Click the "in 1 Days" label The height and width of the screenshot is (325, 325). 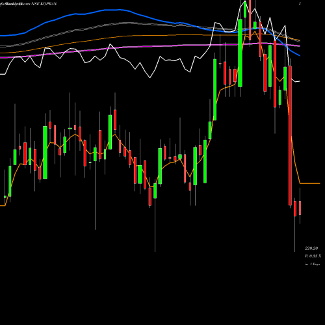(312, 265)
